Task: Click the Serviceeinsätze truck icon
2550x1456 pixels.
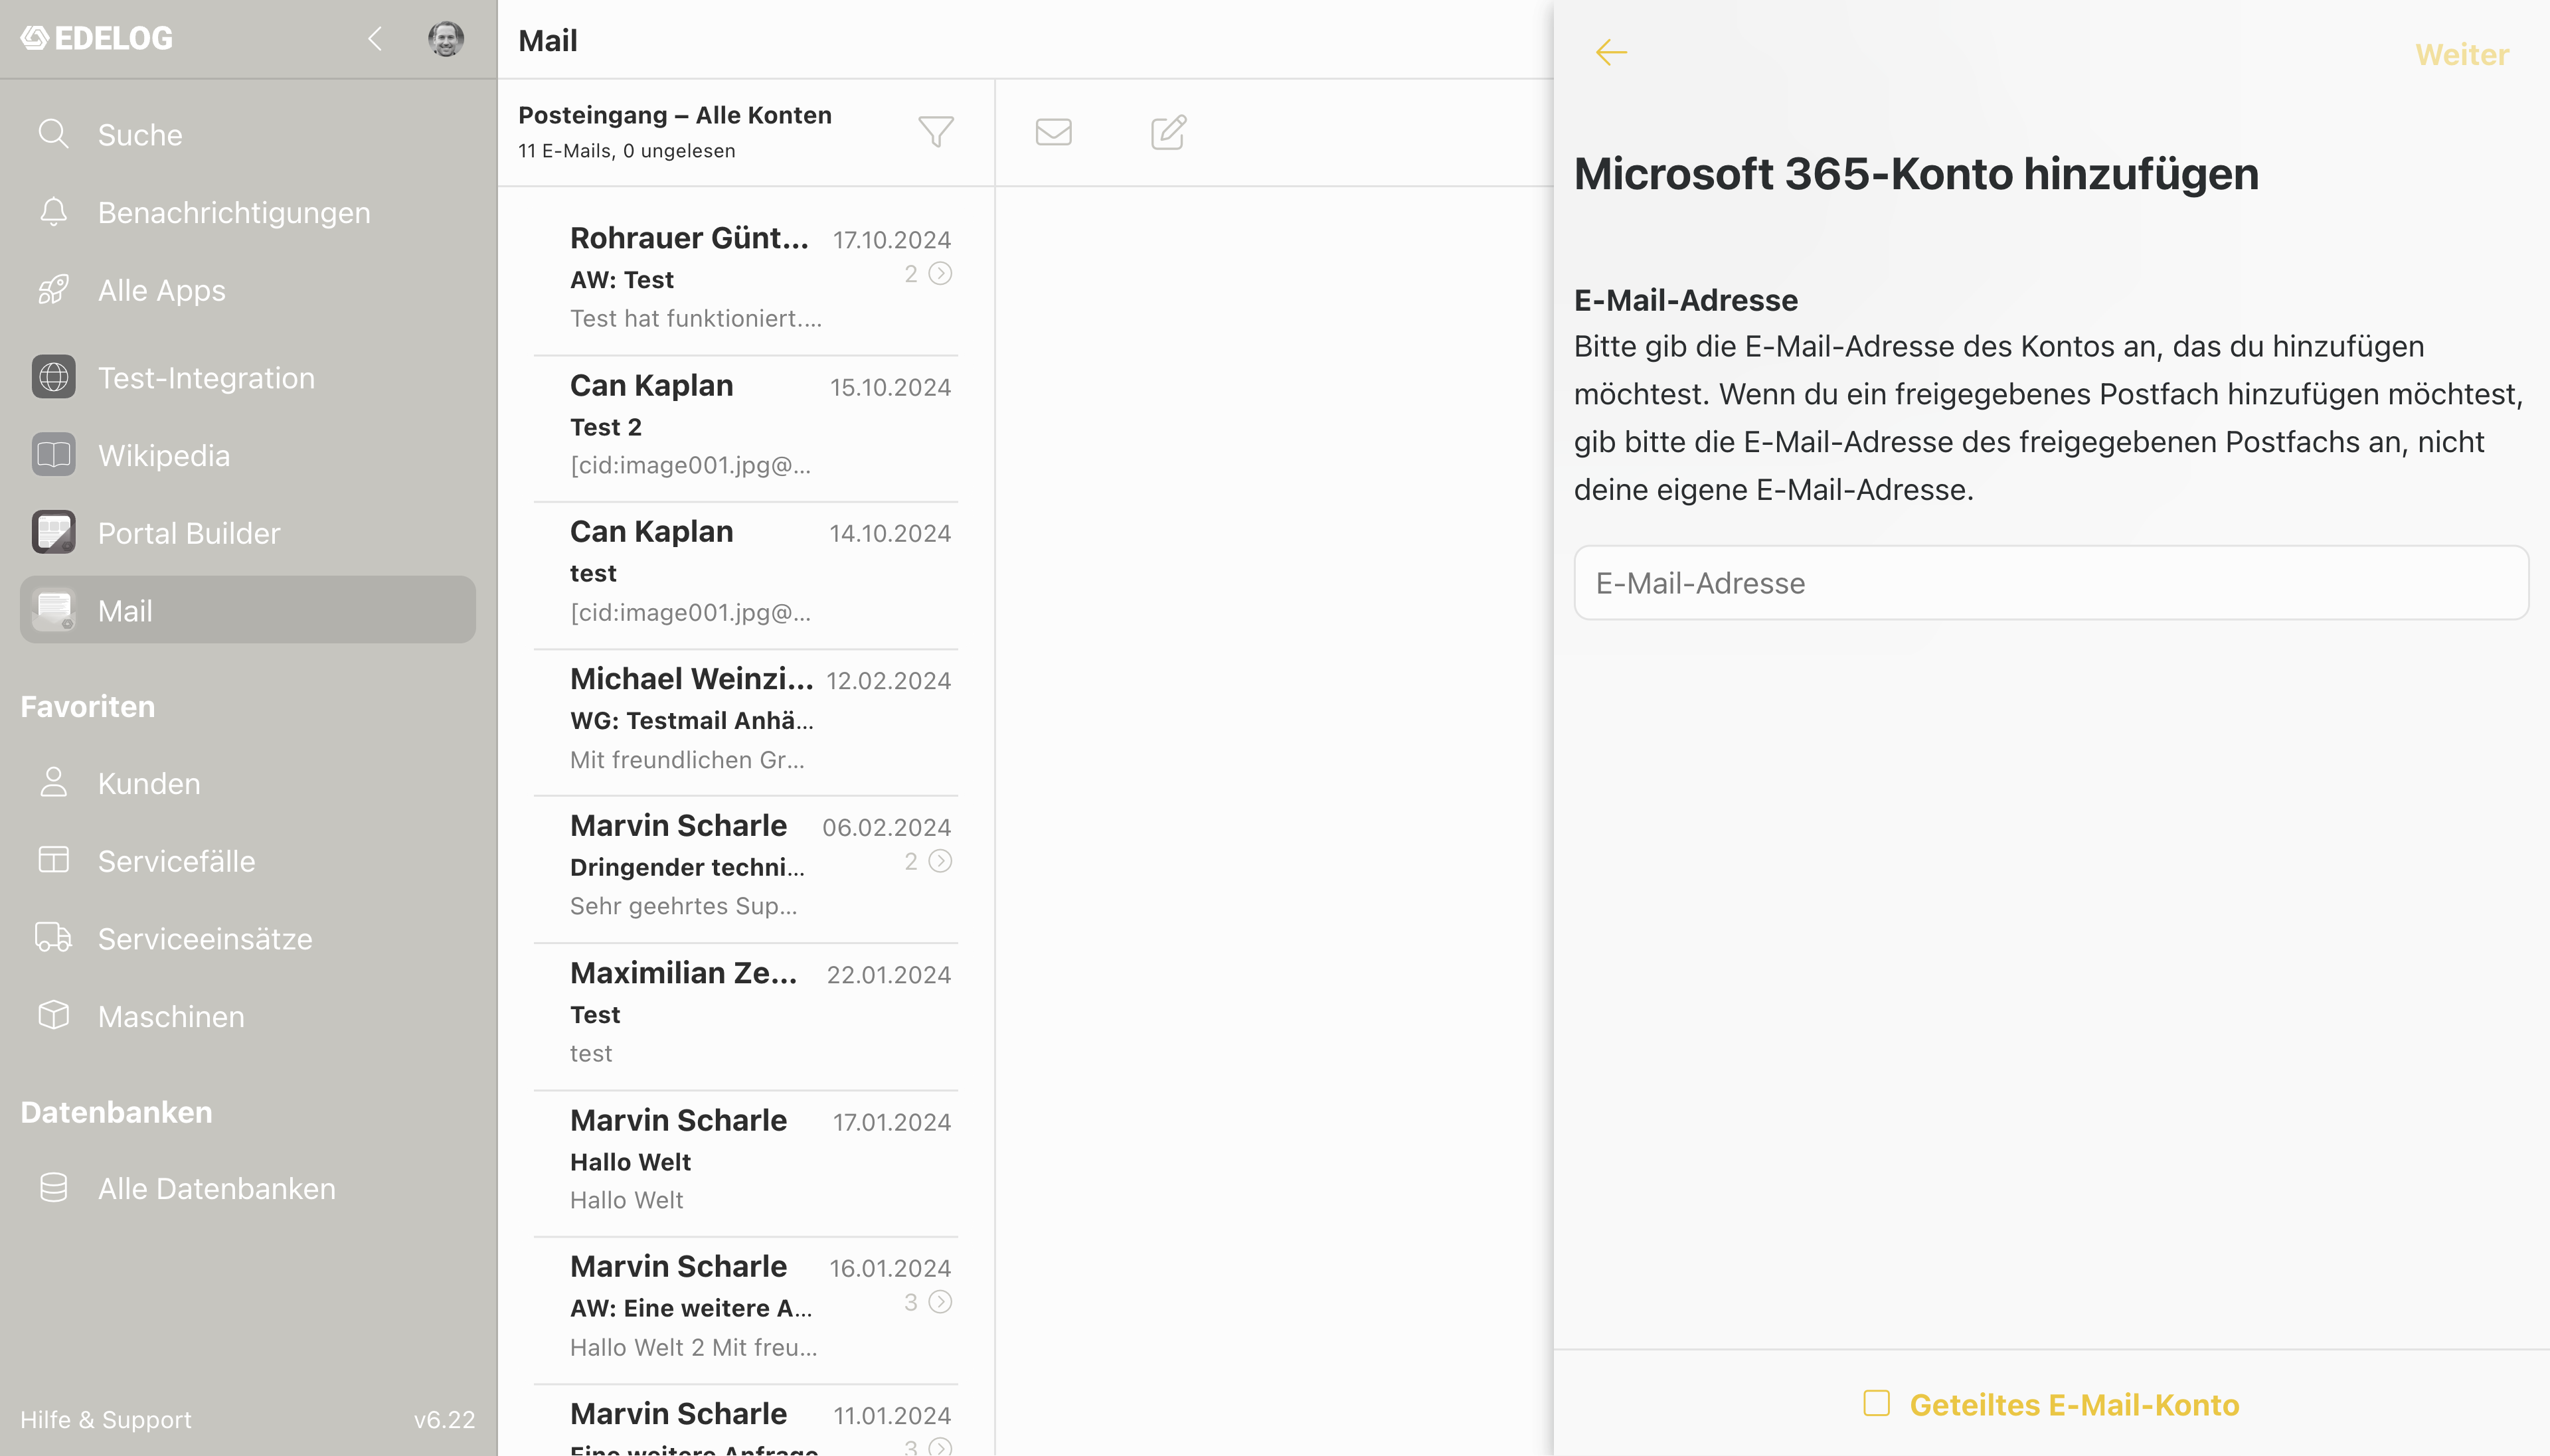Action: point(53,937)
